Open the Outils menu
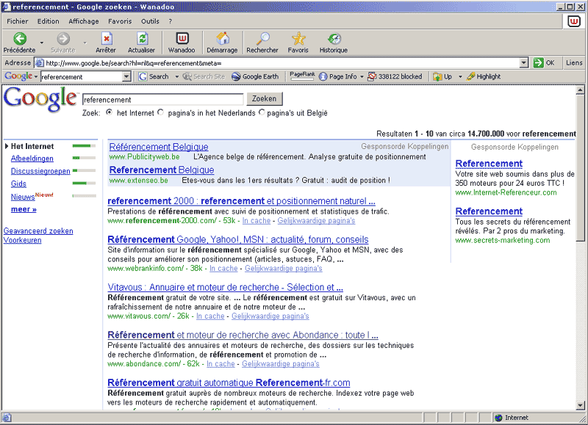Screen dimensions: 588x425 [150, 21]
